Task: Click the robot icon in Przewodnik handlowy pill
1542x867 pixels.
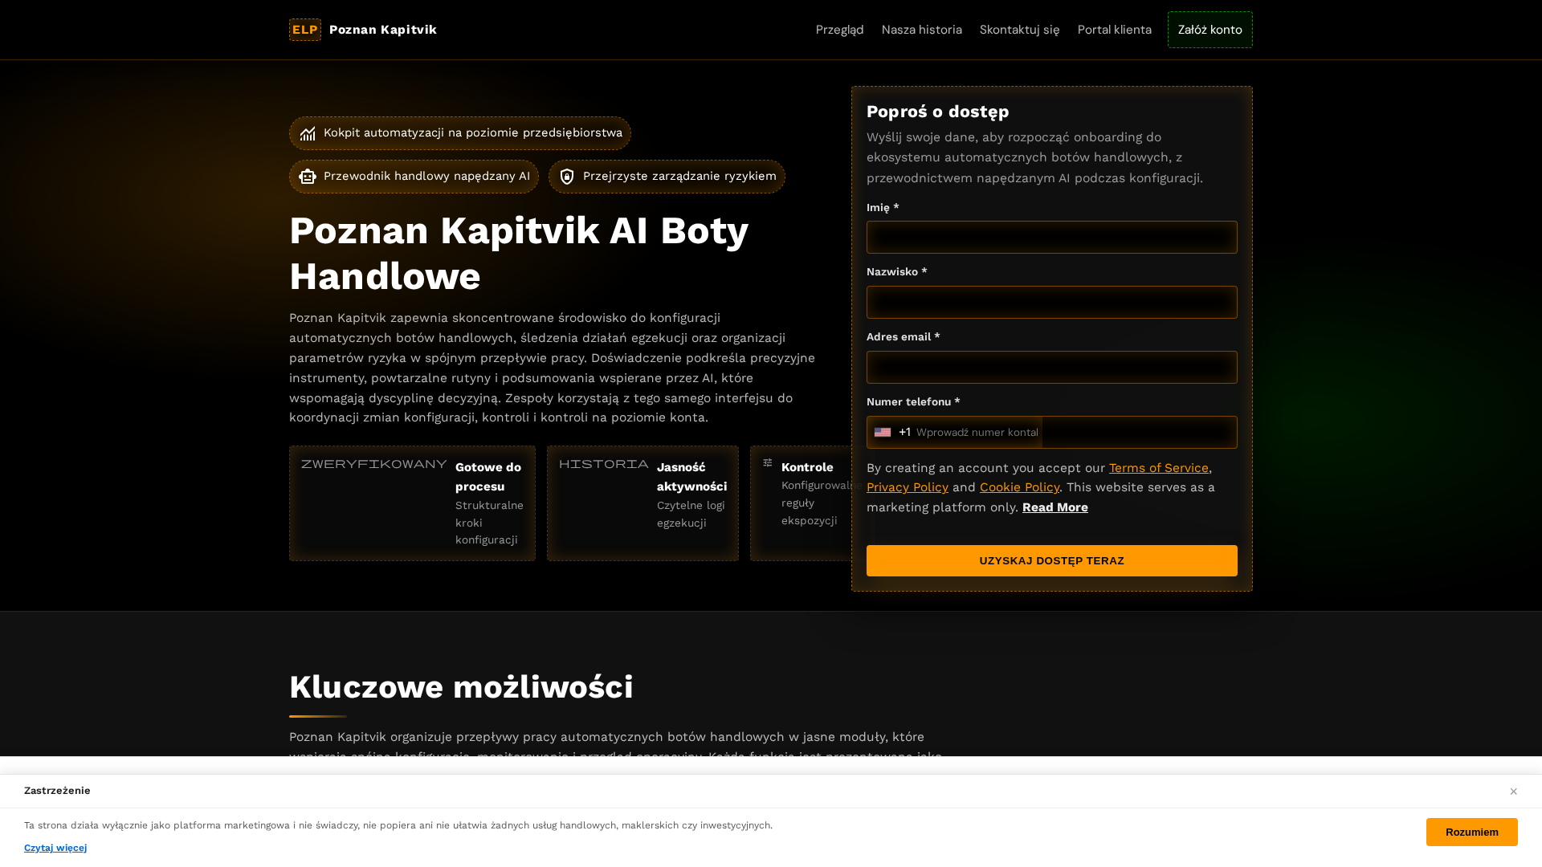Action: pos(308,177)
